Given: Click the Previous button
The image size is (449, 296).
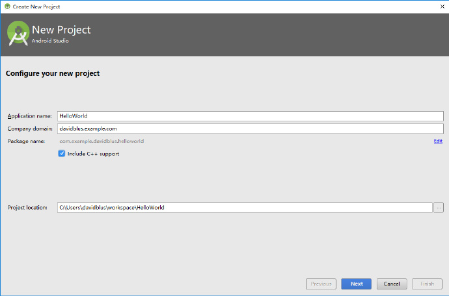Looking at the screenshot, I should coord(321,284).
